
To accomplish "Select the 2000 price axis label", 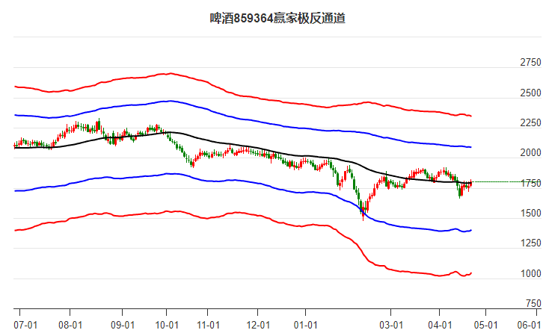I will [530, 153].
